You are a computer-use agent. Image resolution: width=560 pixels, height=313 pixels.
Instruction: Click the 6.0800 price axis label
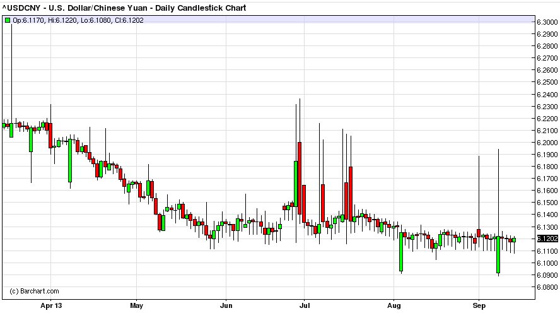(x=547, y=287)
